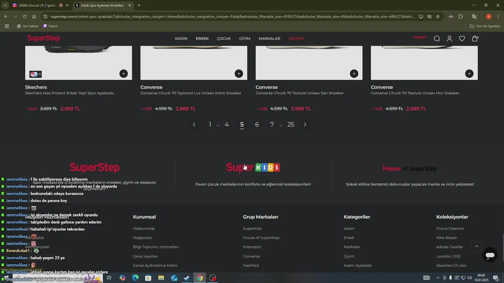
Task: Open the favorites heart icon
Action: pos(462,39)
